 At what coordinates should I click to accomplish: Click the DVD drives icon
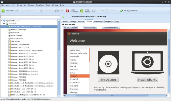(x=10, y=32)
